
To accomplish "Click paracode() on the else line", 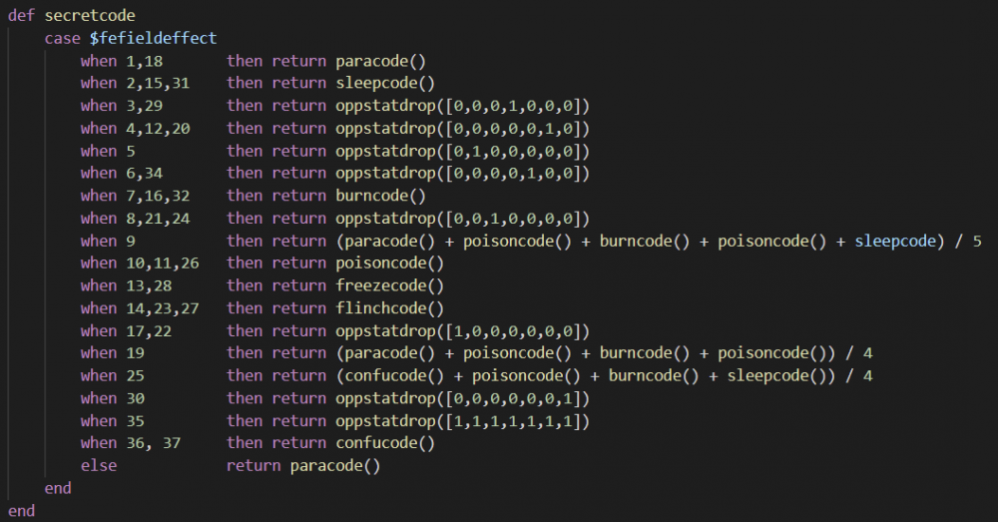I will coord(335,465).
